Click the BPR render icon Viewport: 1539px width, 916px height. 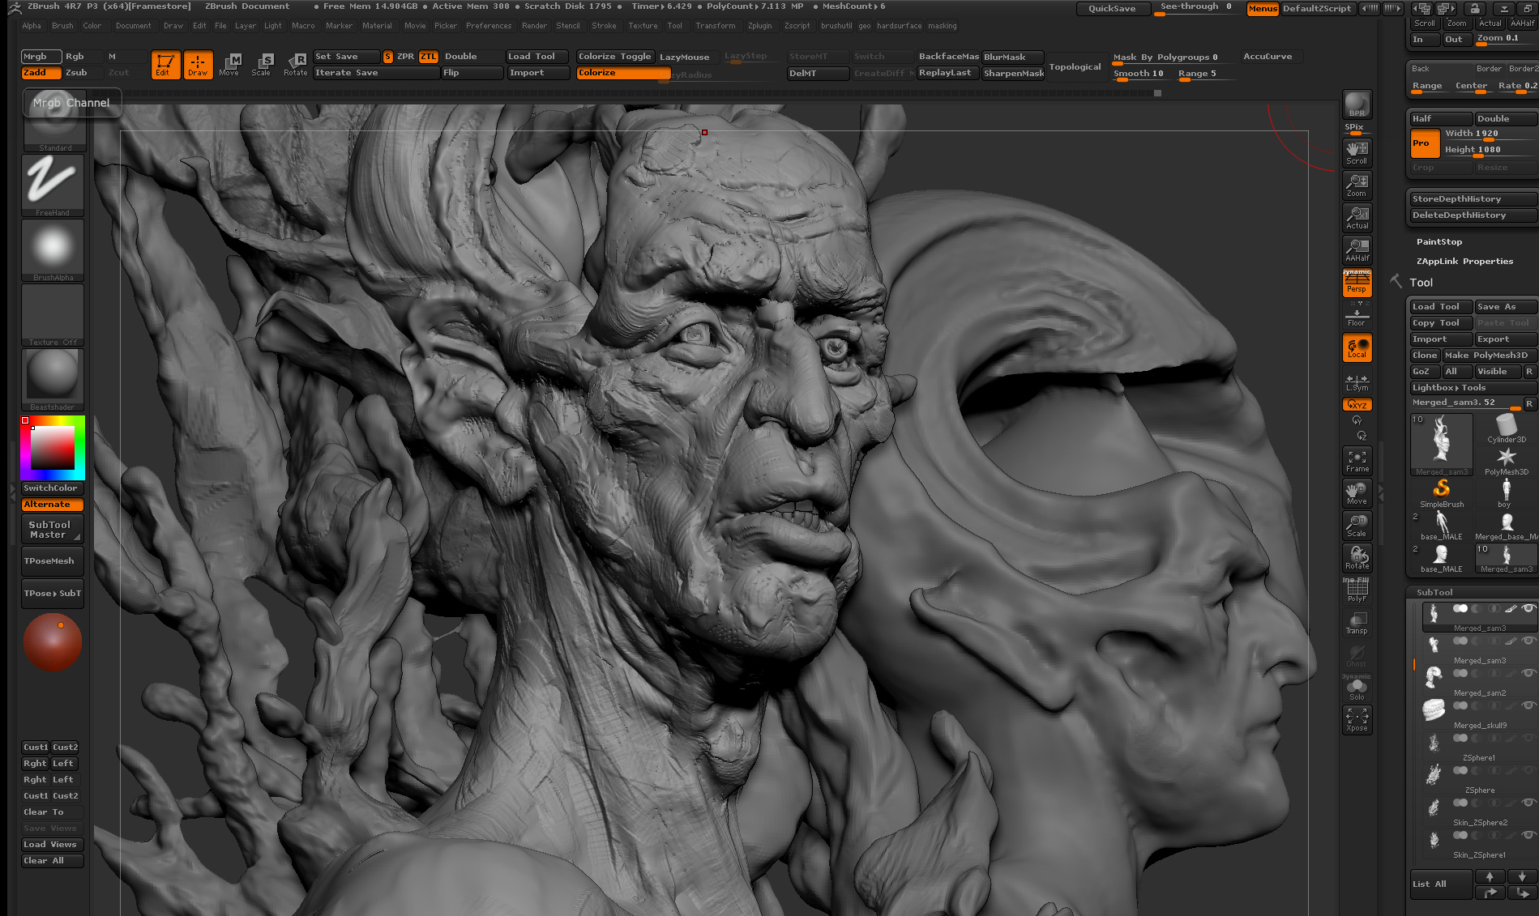click(x=1357, y=105)
